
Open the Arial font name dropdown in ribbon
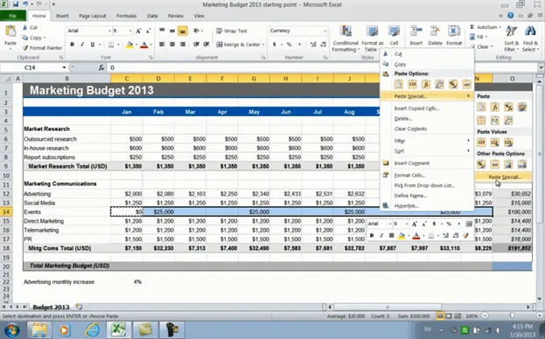[109, 31]
